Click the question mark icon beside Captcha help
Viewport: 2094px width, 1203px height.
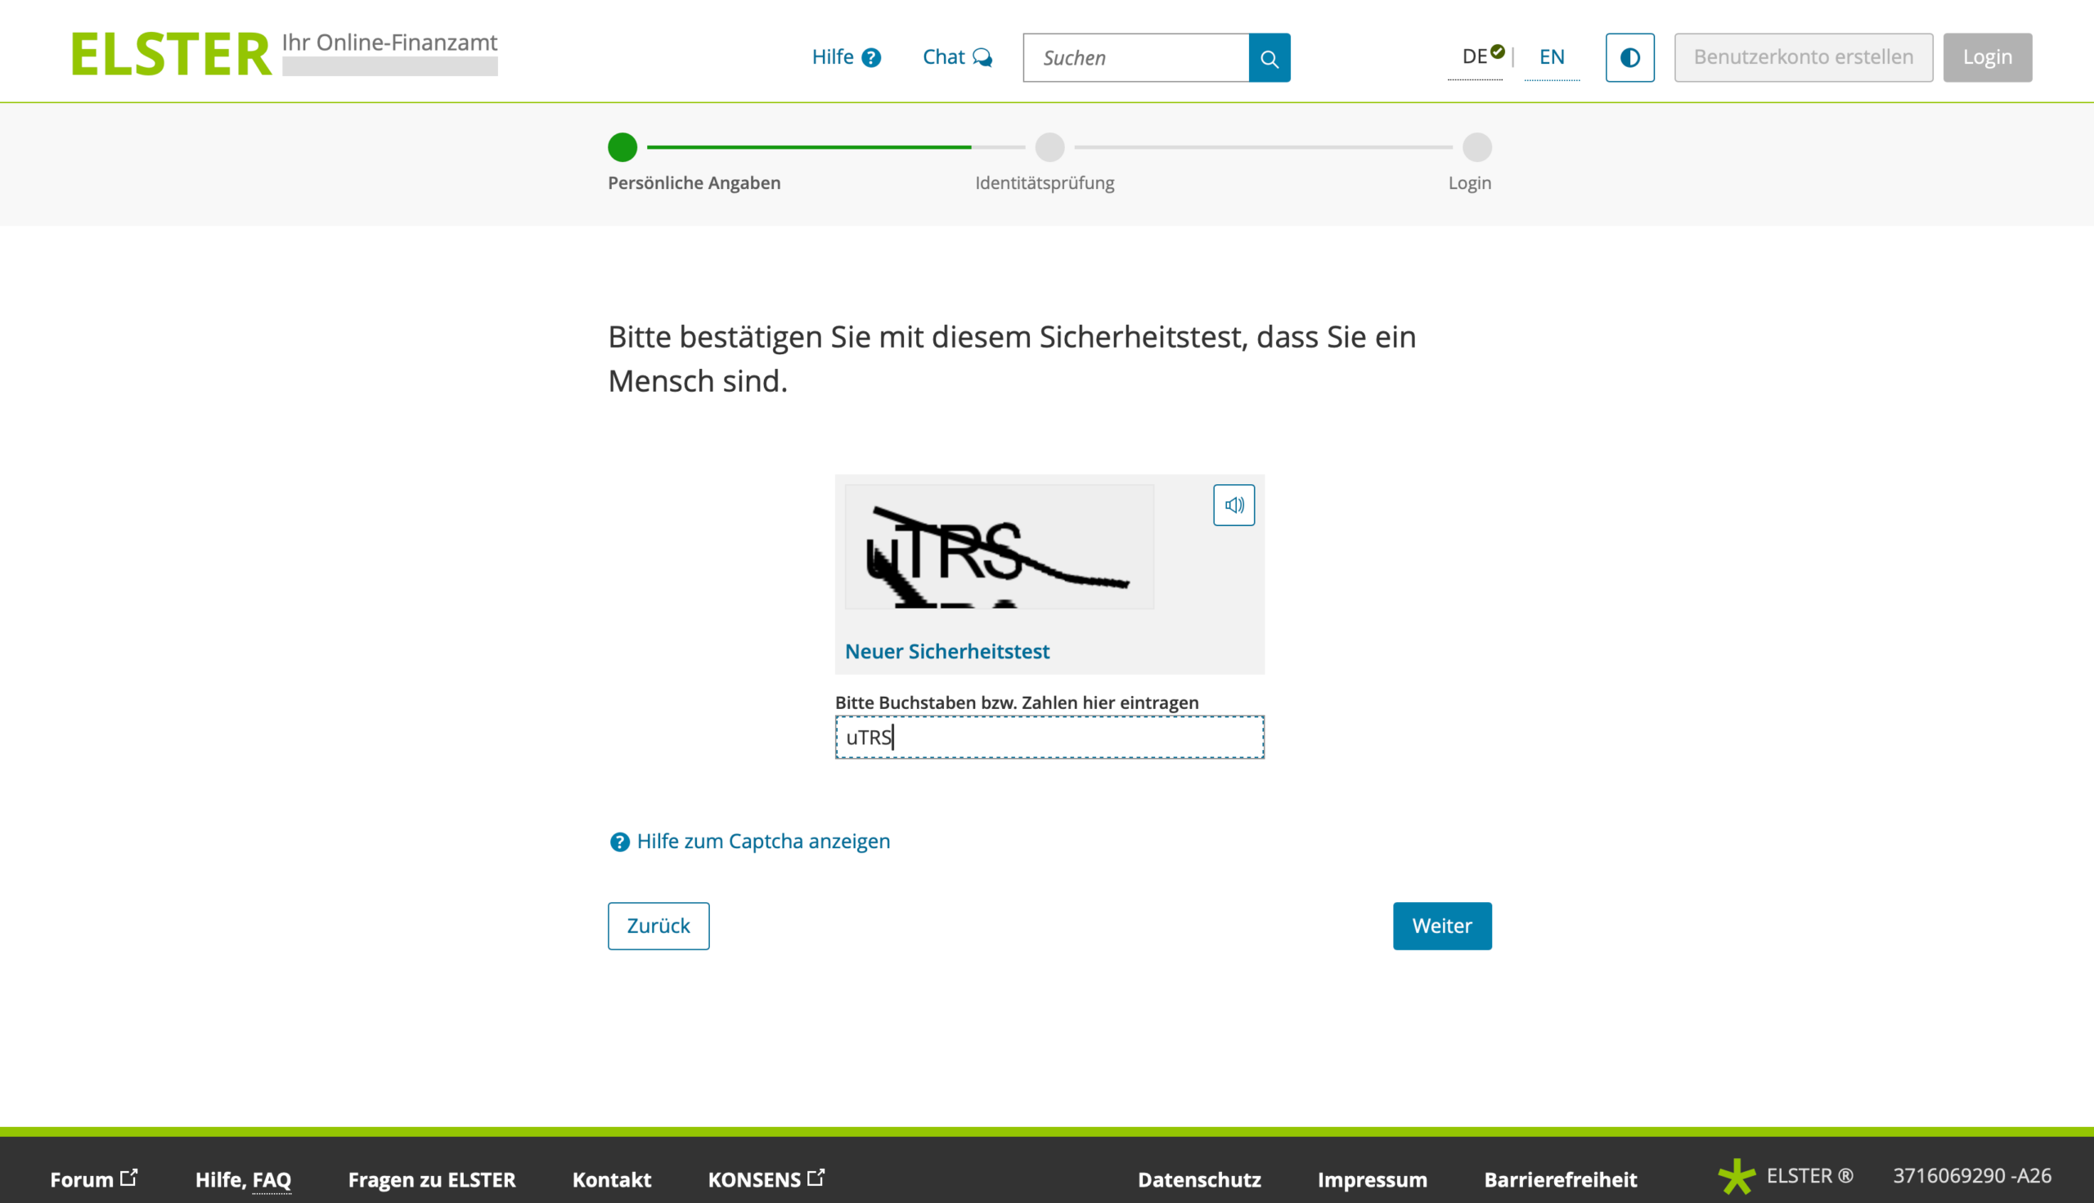(619, 841)
